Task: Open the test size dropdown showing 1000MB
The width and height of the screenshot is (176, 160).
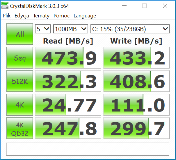Action: (71, 29)
